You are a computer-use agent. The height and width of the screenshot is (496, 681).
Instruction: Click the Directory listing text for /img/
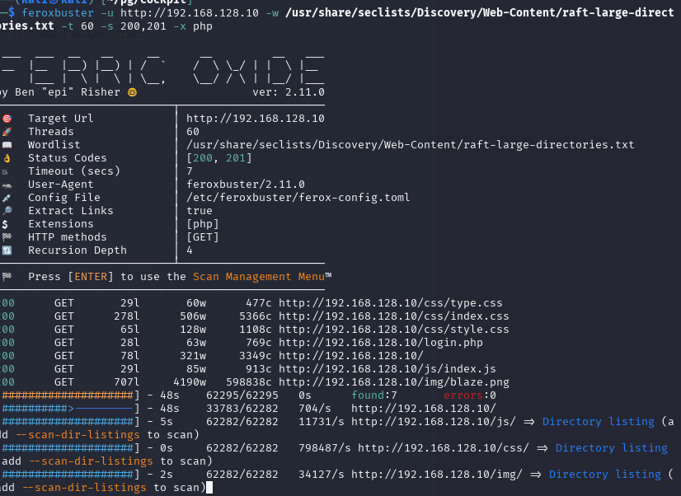(x=605, y=475)
